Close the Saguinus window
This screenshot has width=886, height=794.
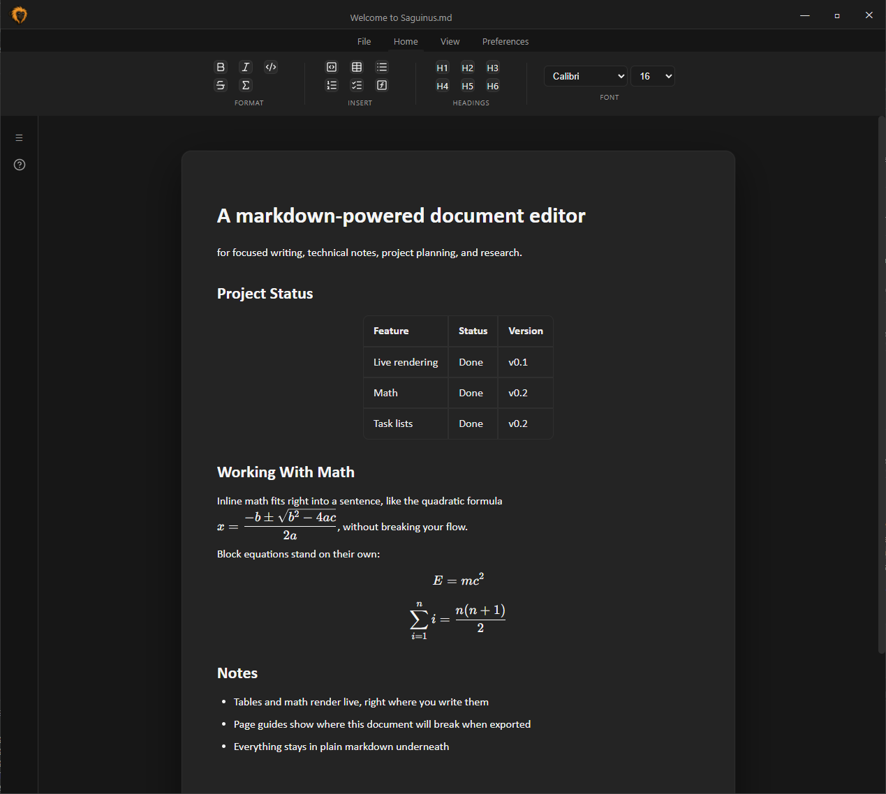pyautogui.click(x=869, y=15)
